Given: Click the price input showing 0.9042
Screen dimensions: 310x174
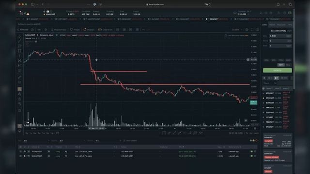Looking at the screenshot, I should pos(280,36).
